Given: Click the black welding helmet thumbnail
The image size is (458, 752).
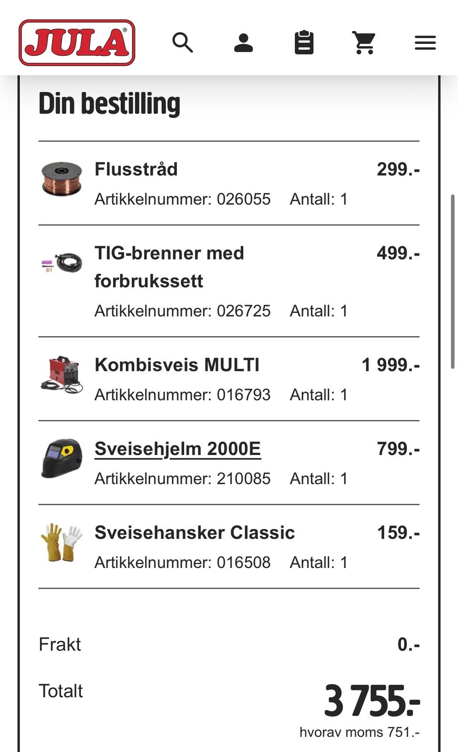Looking at the screenshot, I should [x=62, y=458].
